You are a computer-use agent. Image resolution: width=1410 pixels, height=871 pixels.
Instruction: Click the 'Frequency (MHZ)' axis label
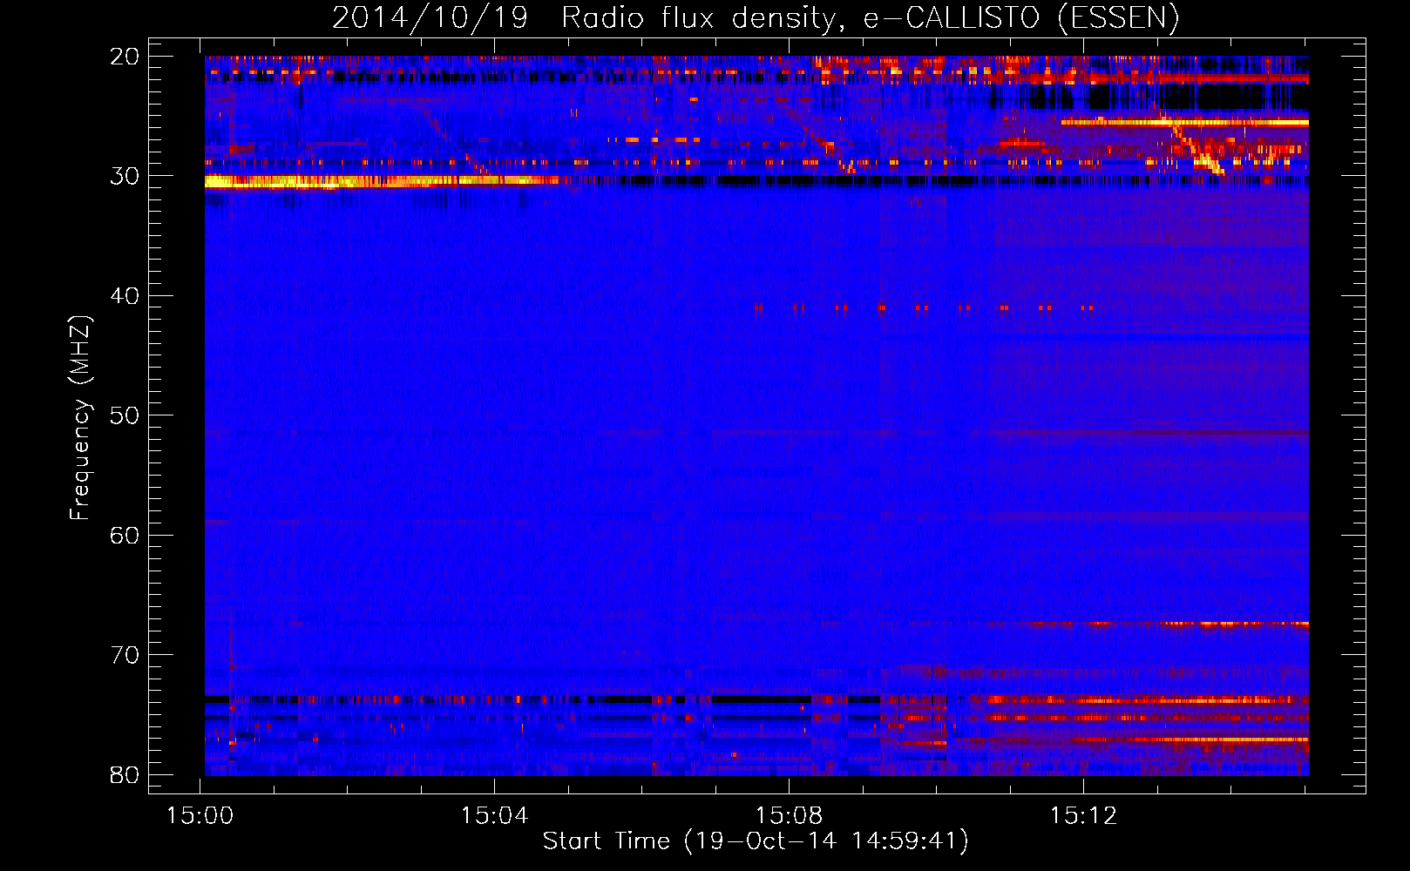click(x=80, y=418)
